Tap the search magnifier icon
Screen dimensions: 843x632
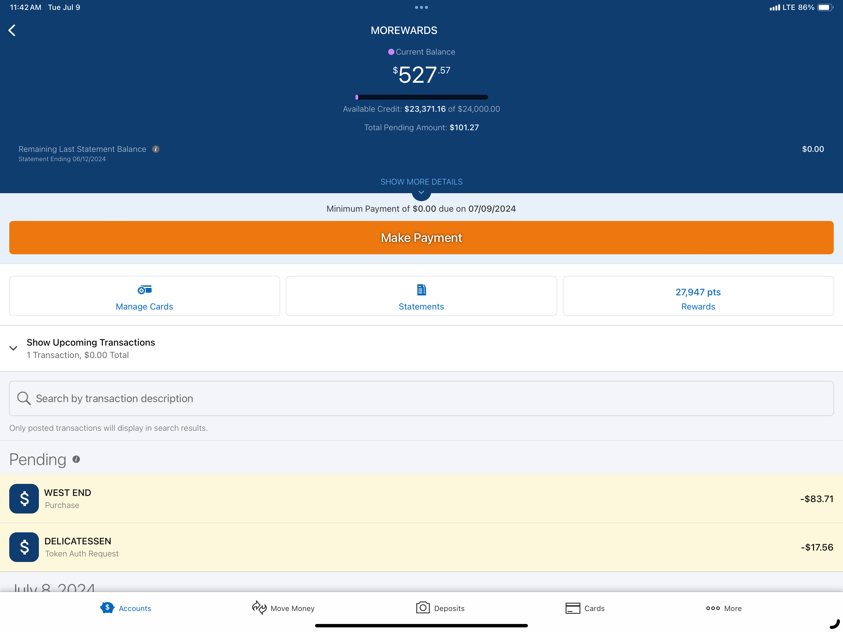[x=24, y=398]
